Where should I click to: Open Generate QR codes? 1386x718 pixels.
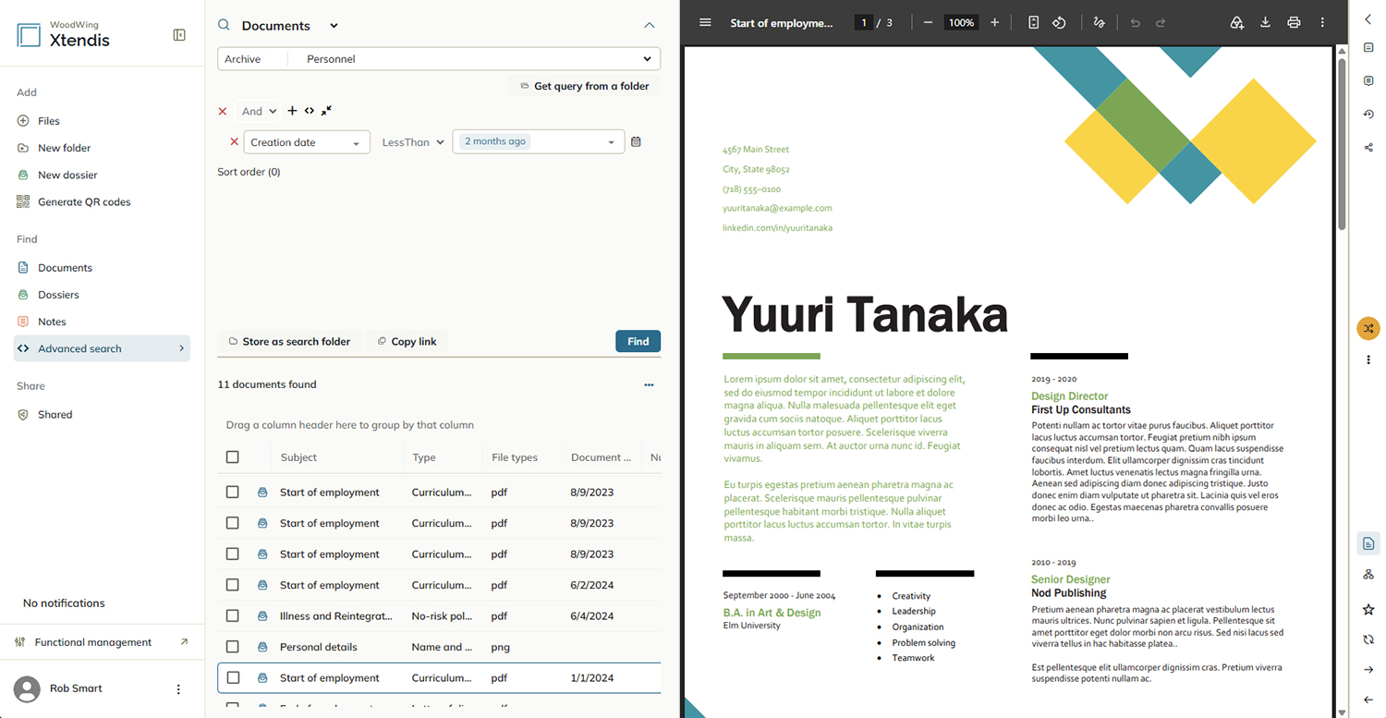click(84, 201)
